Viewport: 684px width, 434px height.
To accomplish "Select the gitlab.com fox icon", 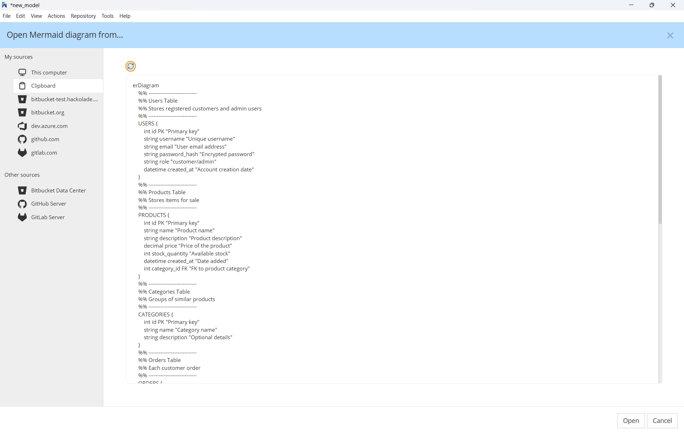I will [22, 153].
